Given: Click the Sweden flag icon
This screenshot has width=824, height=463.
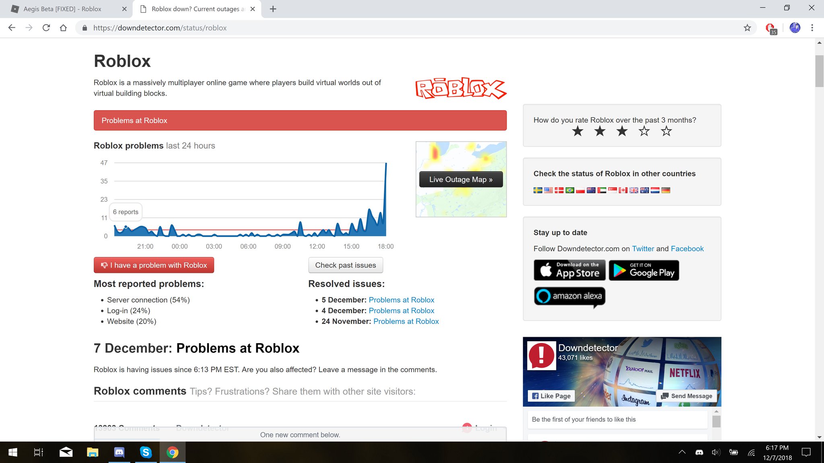Looking at the screenshot, I should click(x=538, y=190).
